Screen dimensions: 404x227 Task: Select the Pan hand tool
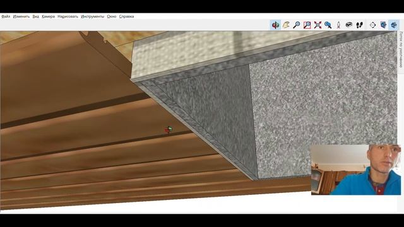click(x=286, y=25)
